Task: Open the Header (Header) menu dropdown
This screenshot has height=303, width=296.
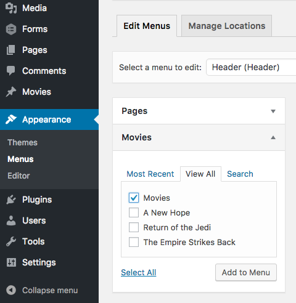Action: [251, 67]
